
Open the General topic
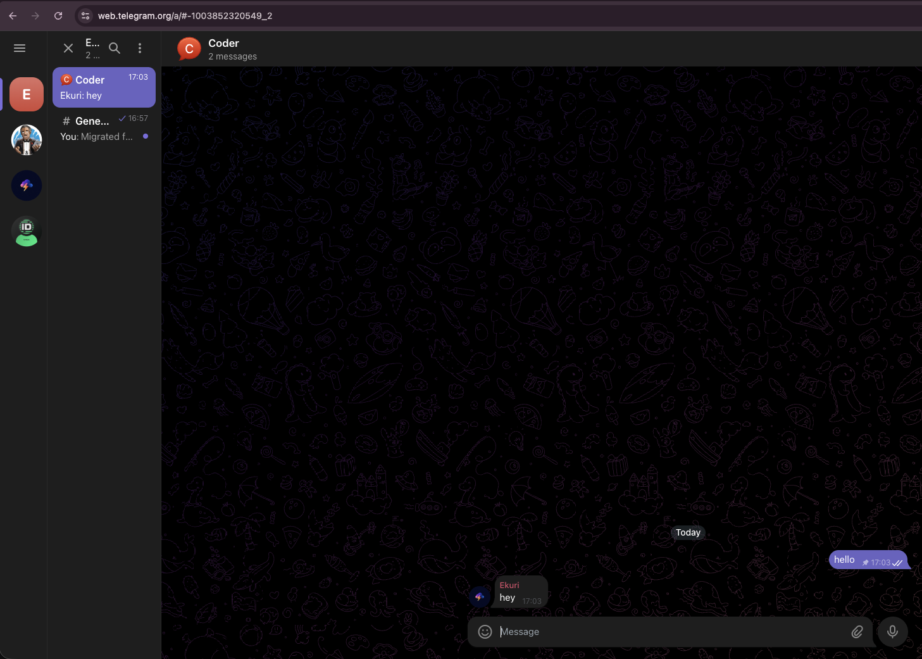[x=104, y=128]
